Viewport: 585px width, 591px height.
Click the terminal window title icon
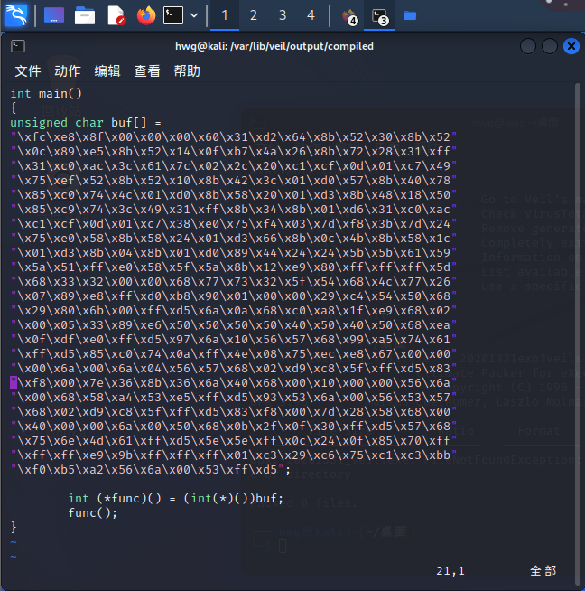[18, 46]
